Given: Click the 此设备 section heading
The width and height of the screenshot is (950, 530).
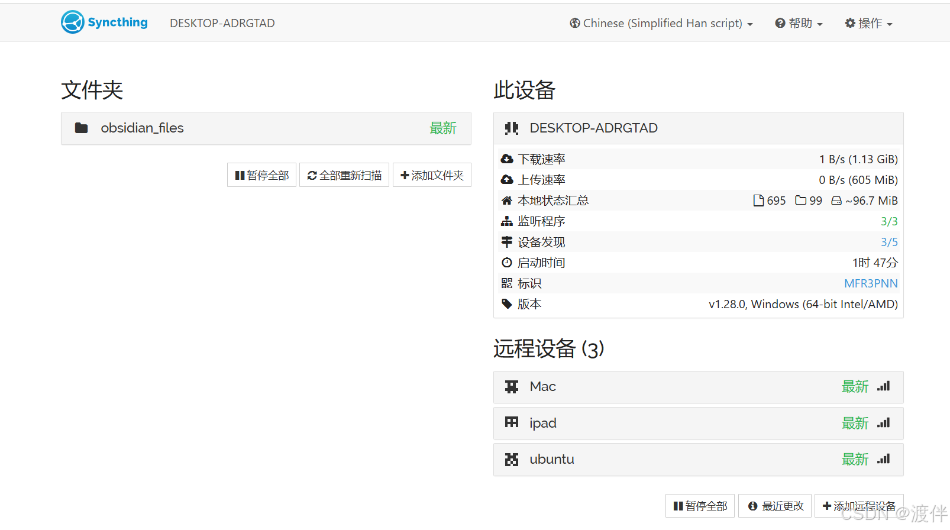Looking at the screenshot, I should [x=525, y=90].
